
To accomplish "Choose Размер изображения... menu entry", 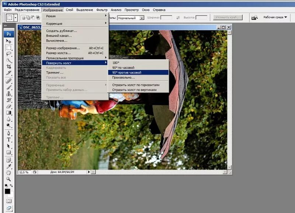I will 75,48.
